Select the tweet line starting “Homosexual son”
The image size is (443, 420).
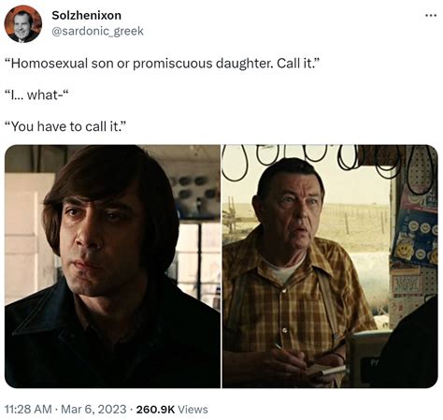pos(163,64)
